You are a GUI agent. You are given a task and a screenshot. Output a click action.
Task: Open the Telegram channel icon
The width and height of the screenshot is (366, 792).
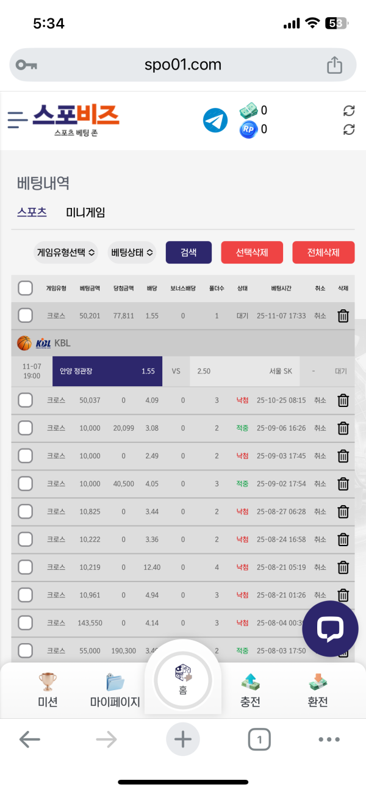tap(215, 120)
